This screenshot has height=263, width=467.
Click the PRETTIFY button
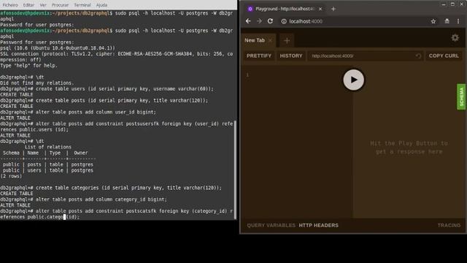pyautogui.click(x=259, y=56)
